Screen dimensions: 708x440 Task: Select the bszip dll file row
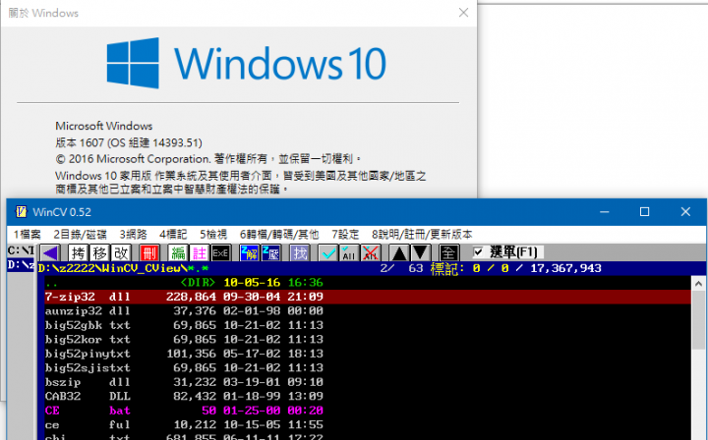[368, 382]
